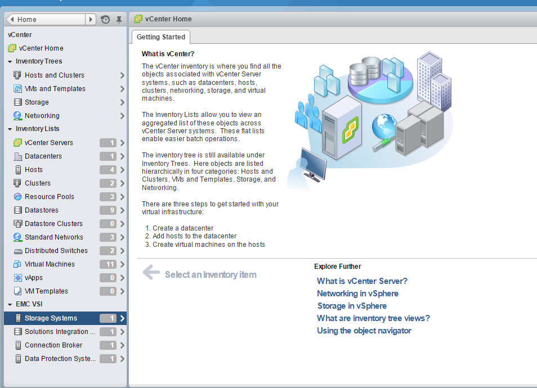Open the Storage Systems inventory item
This screenshot has width=537, height=388.
(51, 318)
